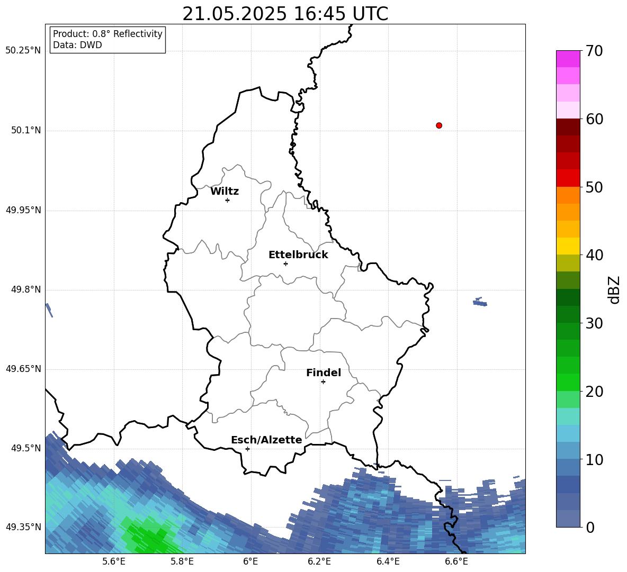Select the 'Wiltz' map label
Image resolution: width=627 pixels, height=572 pixels.
click(x=225, y=192)
